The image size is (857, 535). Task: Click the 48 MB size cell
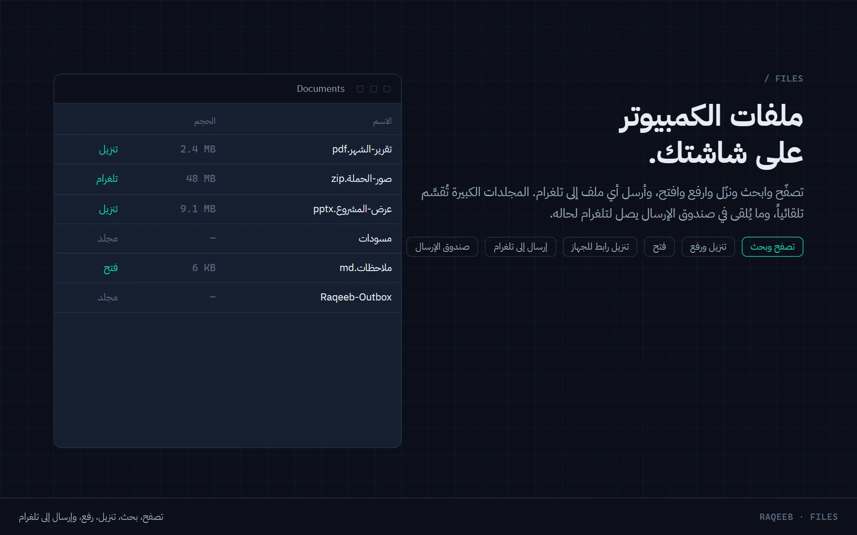click(201, 179)
